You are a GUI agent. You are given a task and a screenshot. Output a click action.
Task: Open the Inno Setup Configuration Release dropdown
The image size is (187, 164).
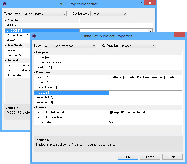pyautogui.click(x=138, y=46)
